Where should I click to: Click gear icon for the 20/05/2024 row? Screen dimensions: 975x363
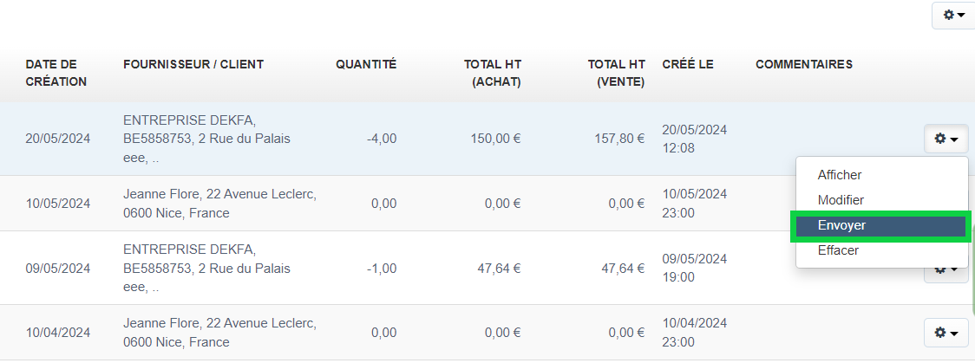pyautogui.click(x=946, y=139)
